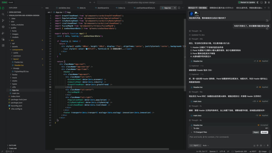Click the split editor icon
The width and height of the screenshot is (272, 153).
179,8
